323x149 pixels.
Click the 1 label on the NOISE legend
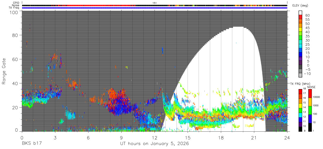click(313, 131)
